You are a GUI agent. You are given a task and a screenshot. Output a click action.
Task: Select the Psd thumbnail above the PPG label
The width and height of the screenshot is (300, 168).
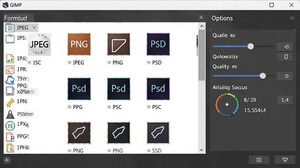click(x=79, y=89)
